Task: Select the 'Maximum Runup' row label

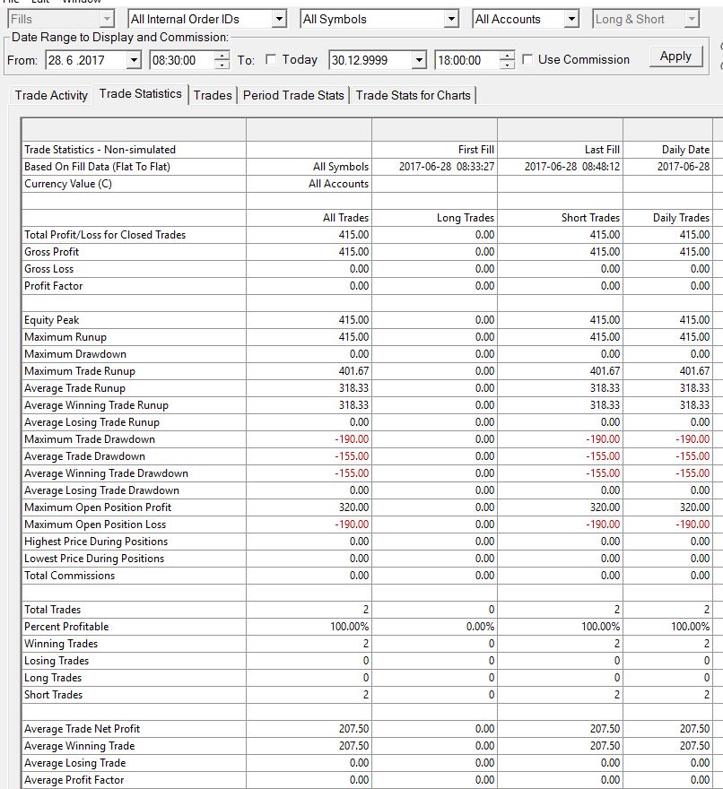Action: (x=65, y=337)
